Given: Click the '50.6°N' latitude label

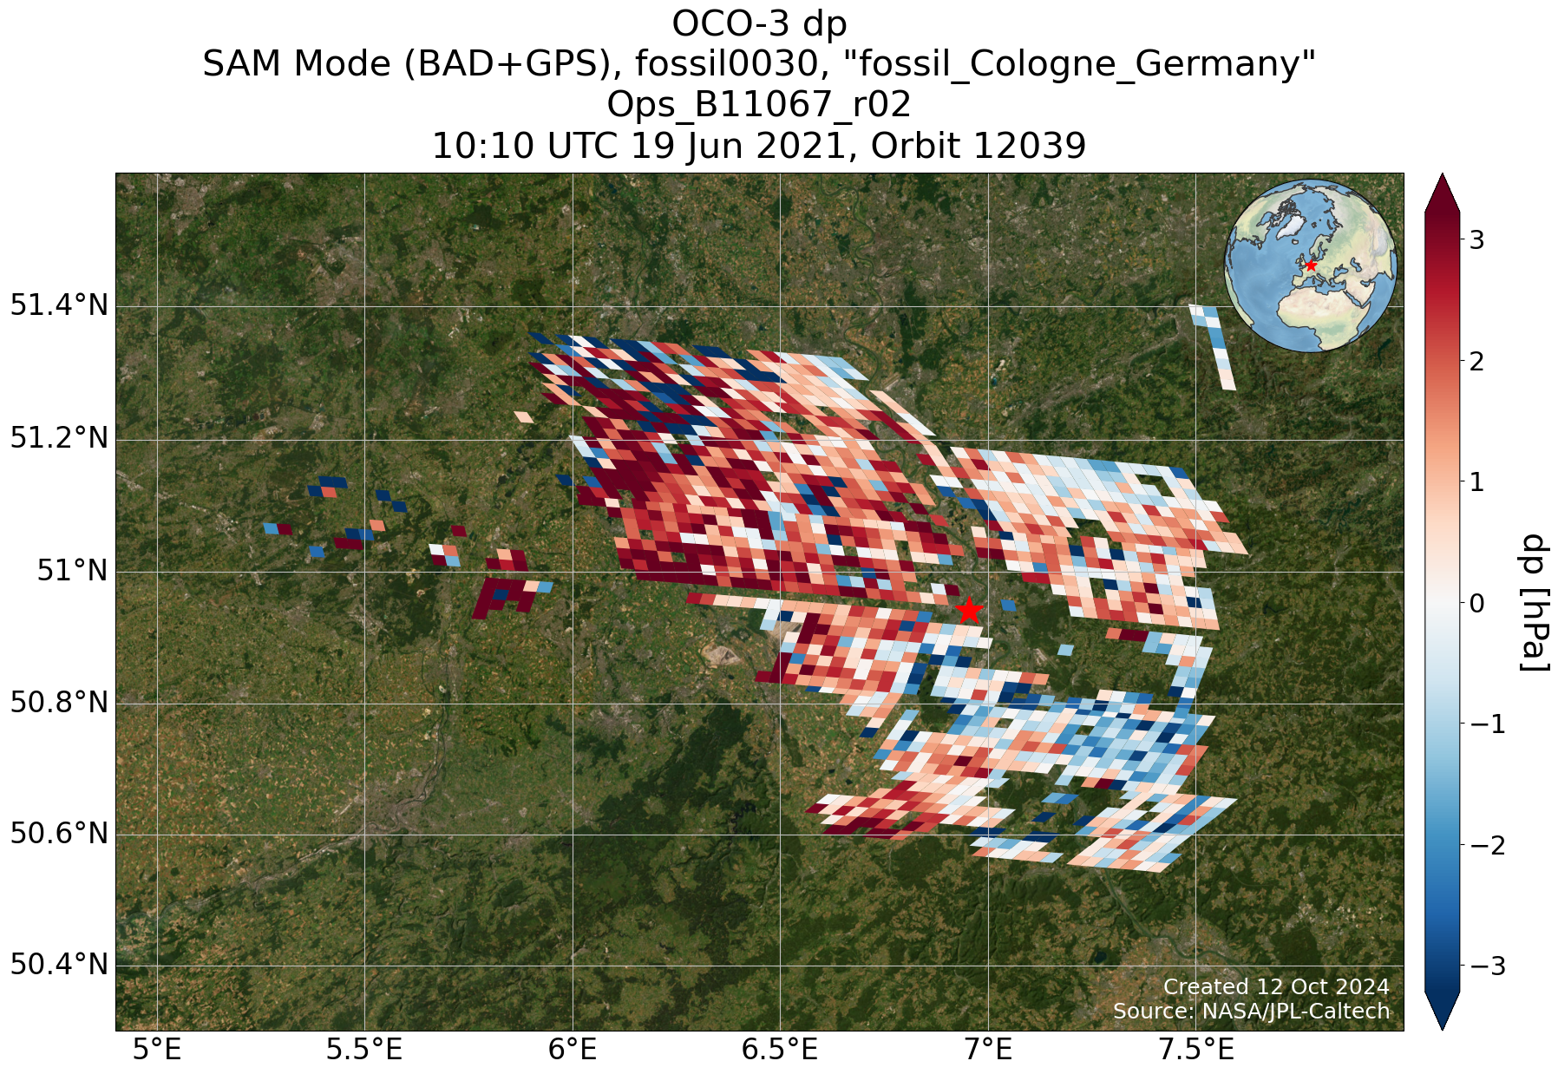Looking at the screenshot, I should point(59,835).
